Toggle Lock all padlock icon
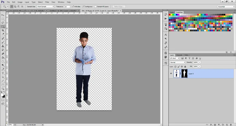 point(185,67)
